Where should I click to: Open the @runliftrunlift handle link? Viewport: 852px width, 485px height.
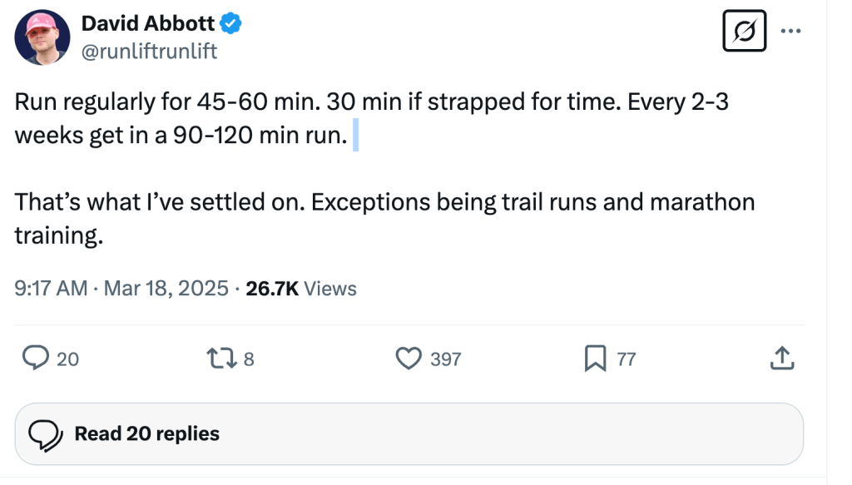click(148, 52)
